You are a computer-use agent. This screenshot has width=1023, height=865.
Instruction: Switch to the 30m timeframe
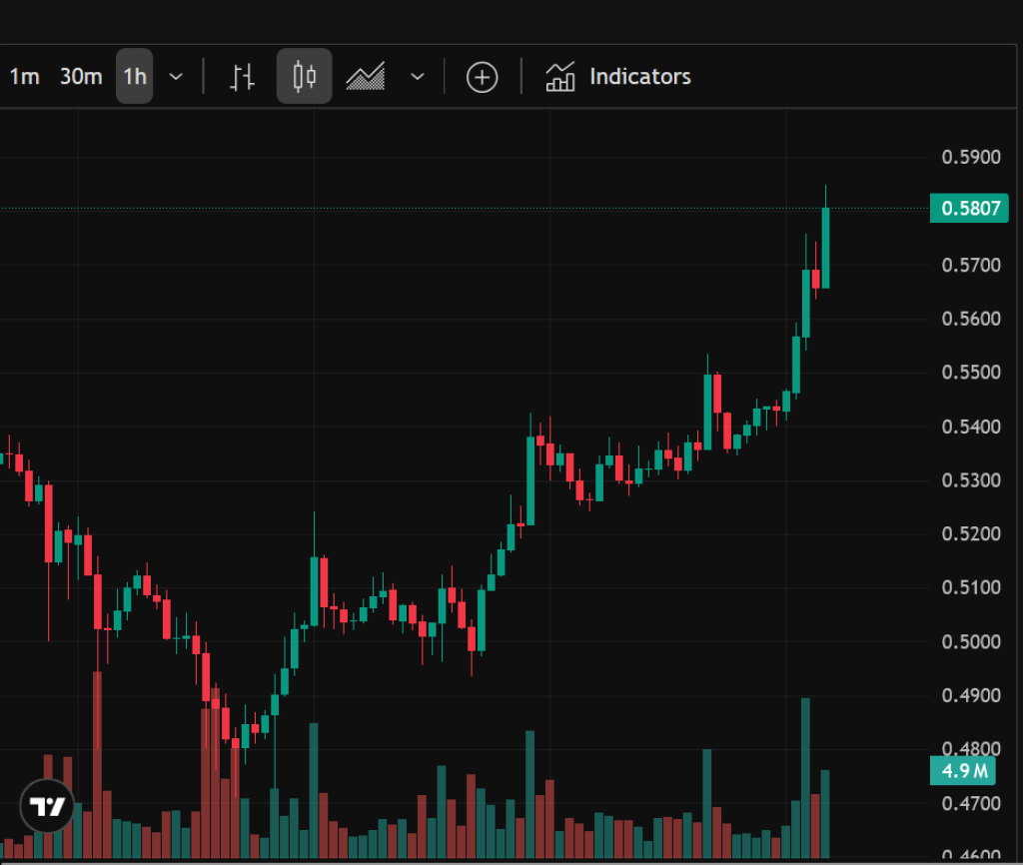click(81, 77)
